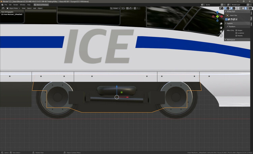Switch to solid shading
The height and width of the screenshot is (154, 253).
tap(243, 8)
